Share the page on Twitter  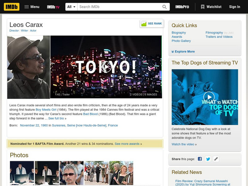pyautogui.click(x=208, y=159)
